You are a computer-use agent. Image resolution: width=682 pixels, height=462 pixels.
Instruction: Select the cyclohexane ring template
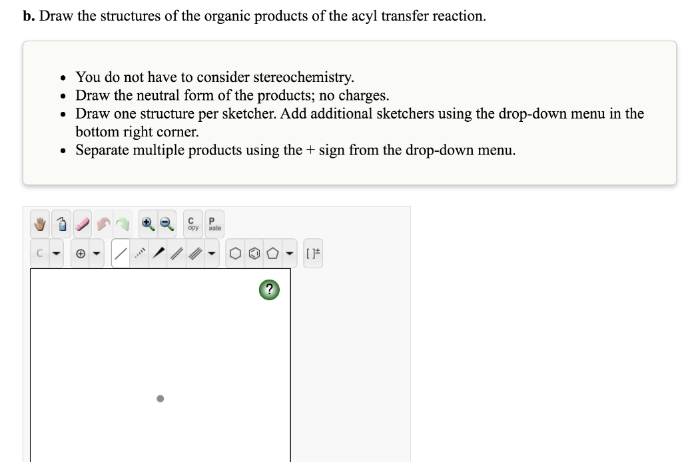pyautogui.click(x=235, y=253)
